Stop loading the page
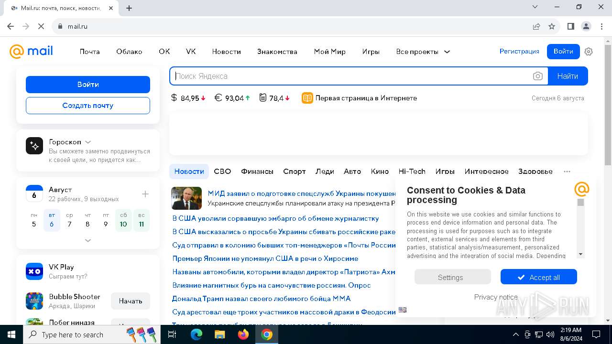The height and width of the screenshot is (344, 612). pos(41,26)
